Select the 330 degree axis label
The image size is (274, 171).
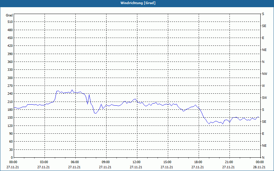tap(10, 70)
